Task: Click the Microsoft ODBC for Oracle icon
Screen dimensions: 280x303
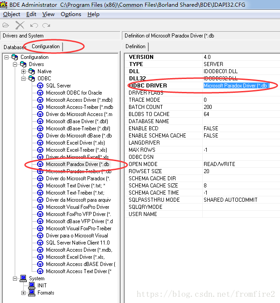Action: point(40,93)
